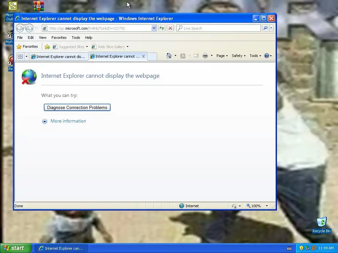
Task: Open the Favorites menu in menu bar
Action: pos(59,38)
